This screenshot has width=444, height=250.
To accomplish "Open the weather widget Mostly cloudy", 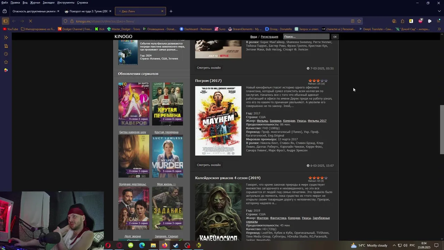I will point(369,245).
